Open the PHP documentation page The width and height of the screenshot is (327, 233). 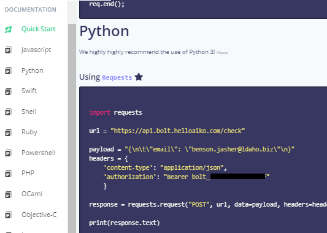[28, 173]
